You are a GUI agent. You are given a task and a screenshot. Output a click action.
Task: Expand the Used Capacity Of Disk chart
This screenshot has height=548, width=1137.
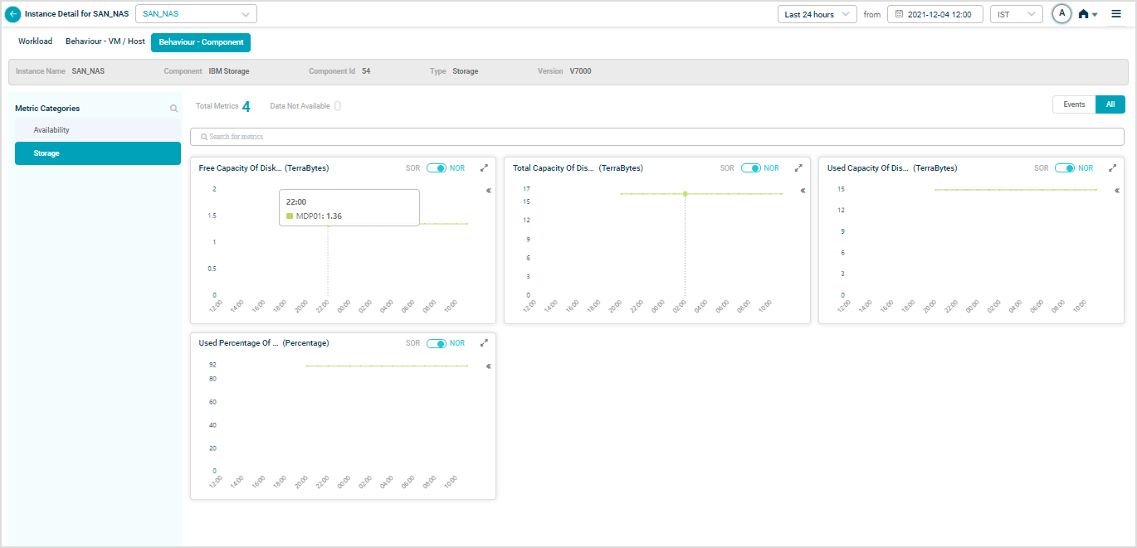[x=1112, y=168]
